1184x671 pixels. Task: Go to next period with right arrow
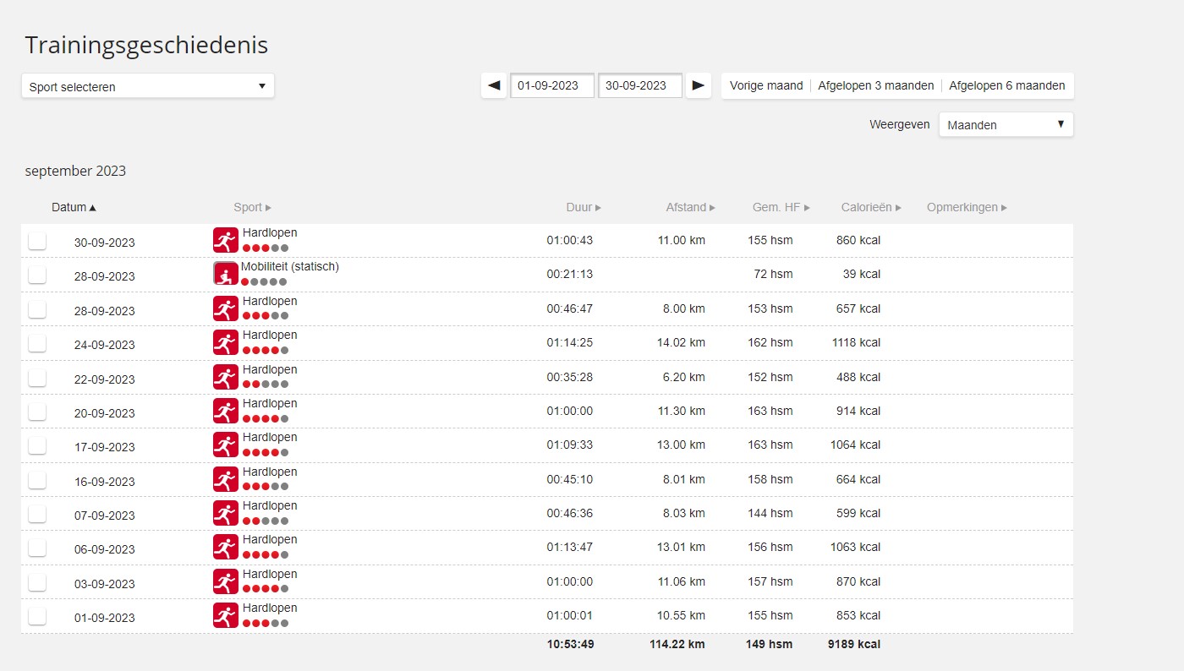[x=699, y=85]
